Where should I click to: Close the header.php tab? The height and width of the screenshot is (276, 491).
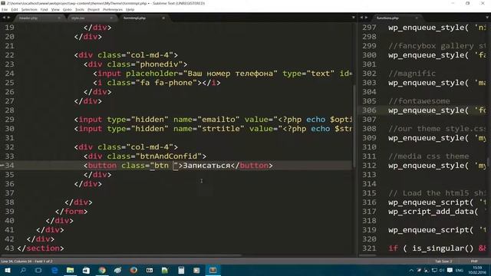[59, 18]
